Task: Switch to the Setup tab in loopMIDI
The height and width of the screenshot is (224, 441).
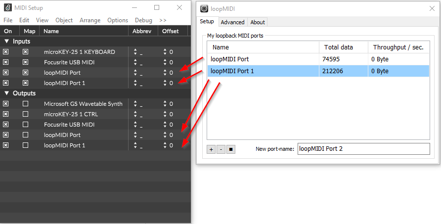Action: pyautogui.click(x=207, y=21)
